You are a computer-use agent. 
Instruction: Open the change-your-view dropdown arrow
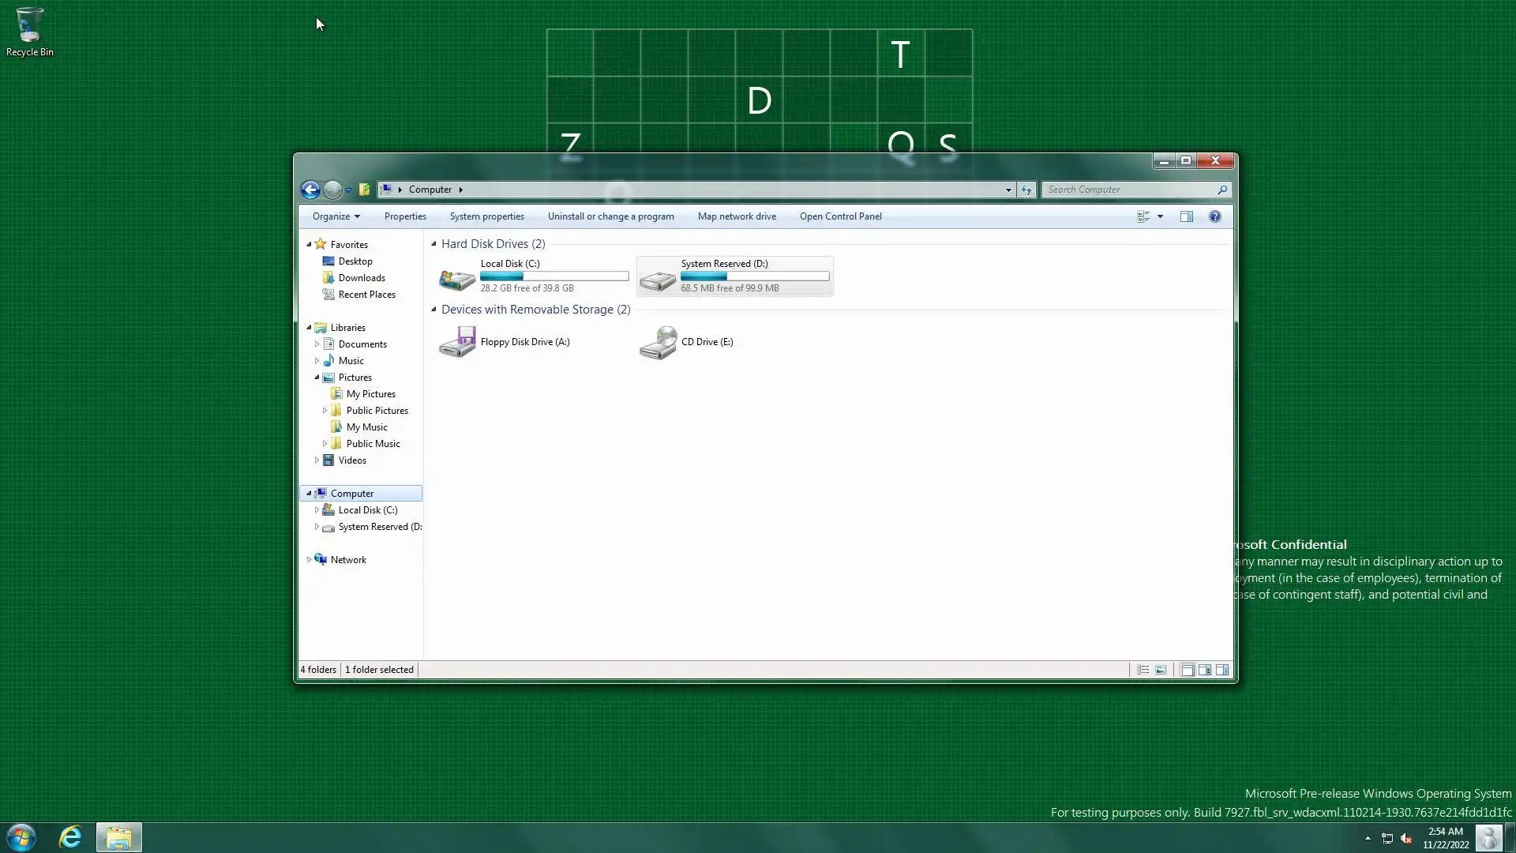tap(1160, 216)
